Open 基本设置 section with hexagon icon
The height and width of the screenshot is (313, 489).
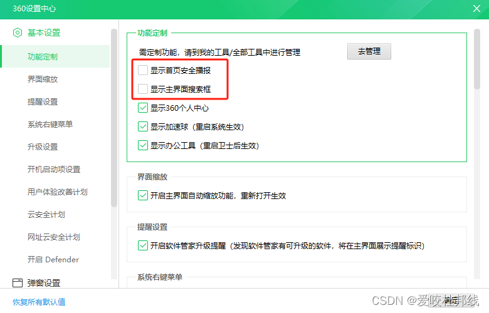coord(36,33)
